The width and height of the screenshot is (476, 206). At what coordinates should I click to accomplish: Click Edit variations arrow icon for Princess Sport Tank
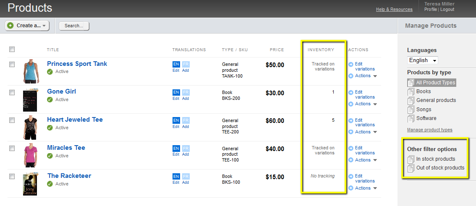click(x=351, y=64)
